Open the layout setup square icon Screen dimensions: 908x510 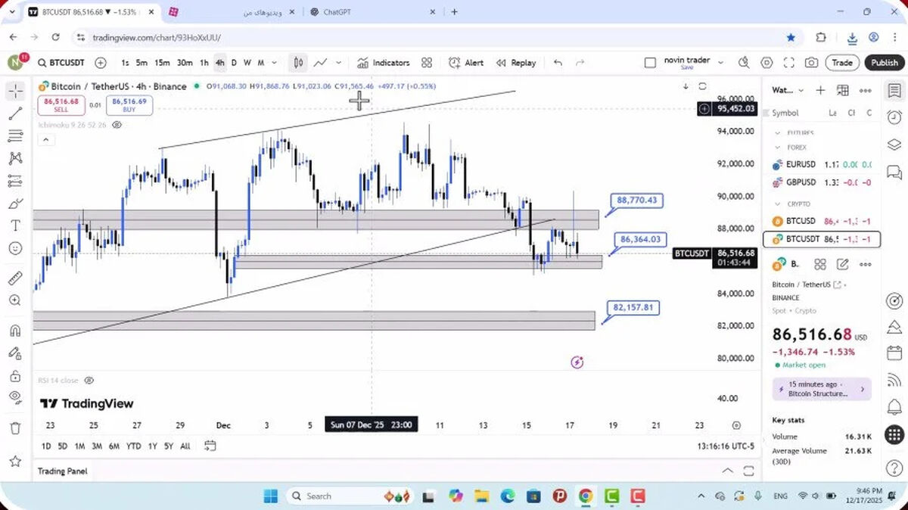click(650, 63)
